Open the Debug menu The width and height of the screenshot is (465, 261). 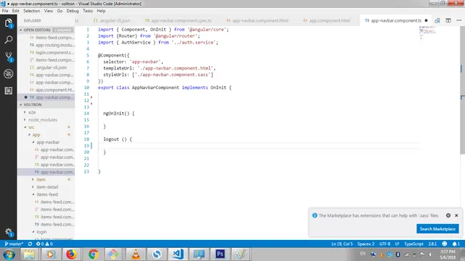tap(73, 11)
